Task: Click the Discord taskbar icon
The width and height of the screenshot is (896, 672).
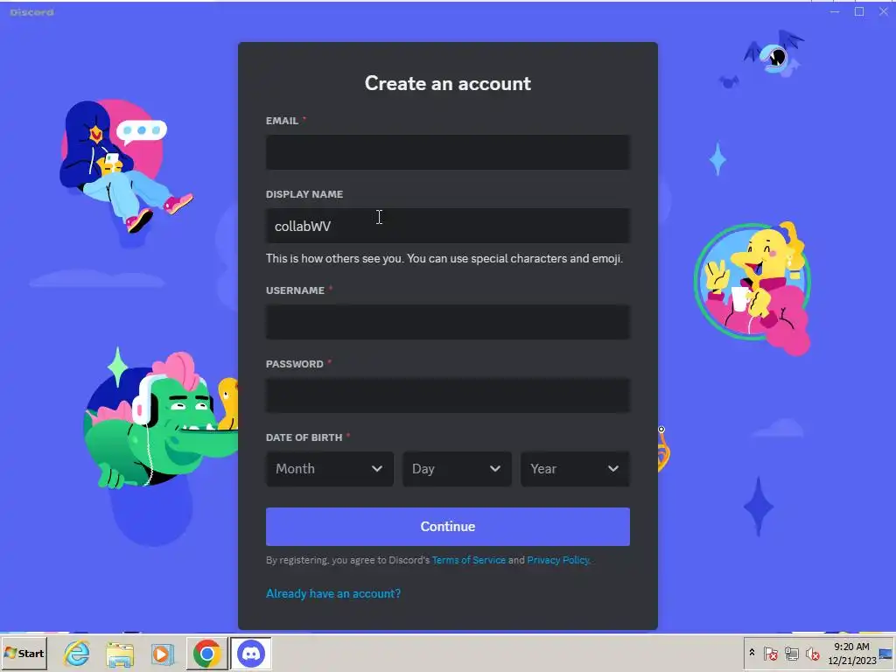Action: [x=251, y=653]
